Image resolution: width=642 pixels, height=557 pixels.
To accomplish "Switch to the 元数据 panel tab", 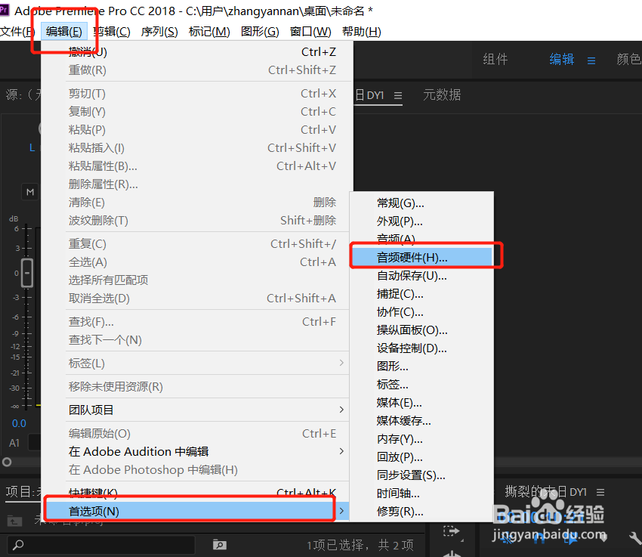I will 442,95.
